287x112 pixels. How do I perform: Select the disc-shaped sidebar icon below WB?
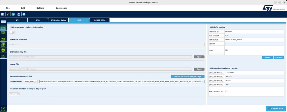point(3,44)
